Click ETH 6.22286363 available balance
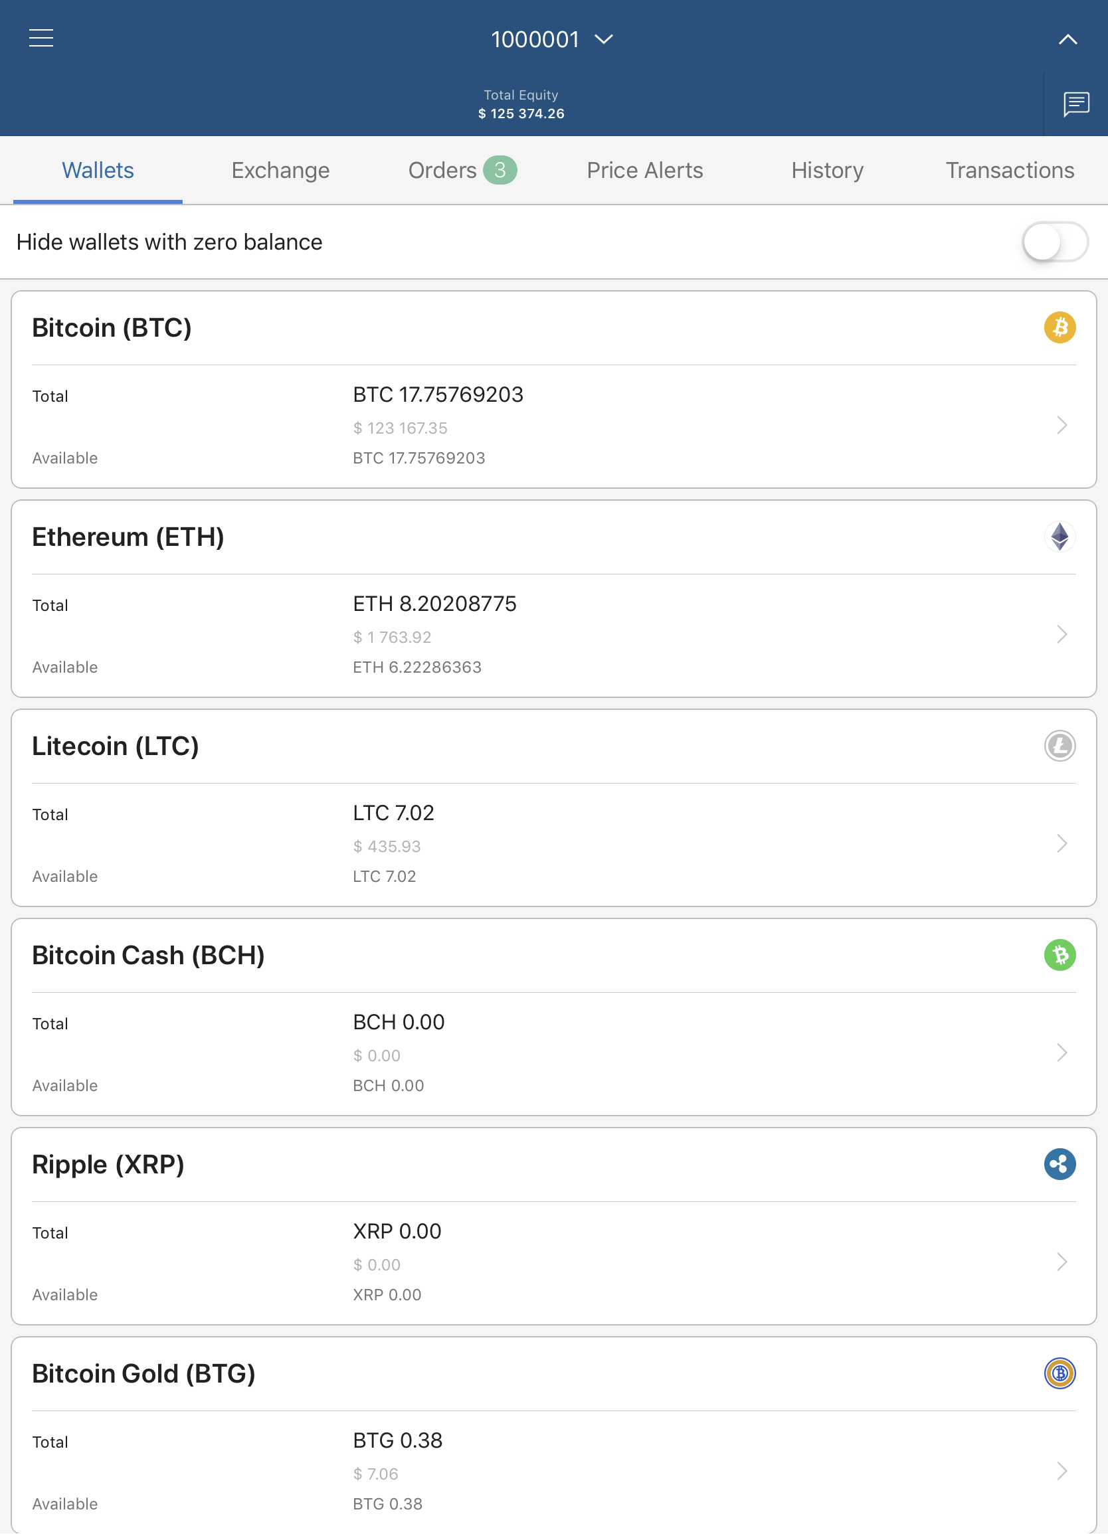The width and height of the screenshot is (1108, 1534). coord(416,667)
